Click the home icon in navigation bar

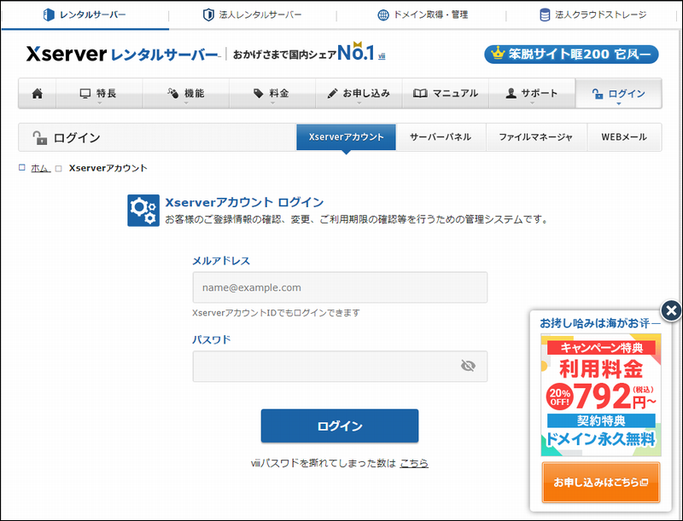click(37, 94)
